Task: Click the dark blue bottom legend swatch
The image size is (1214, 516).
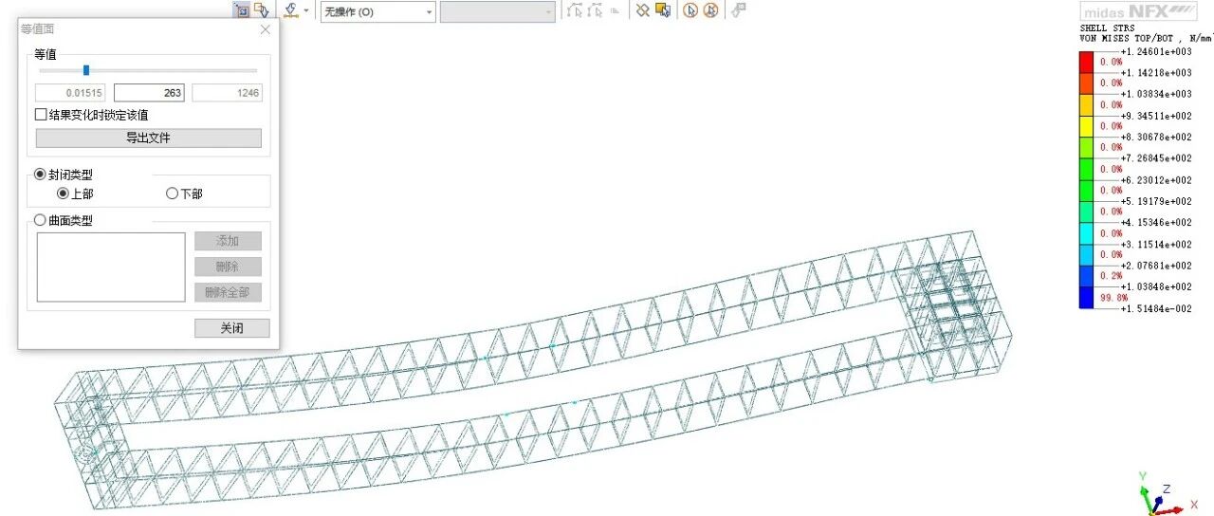Action: tap(1086, 297)
